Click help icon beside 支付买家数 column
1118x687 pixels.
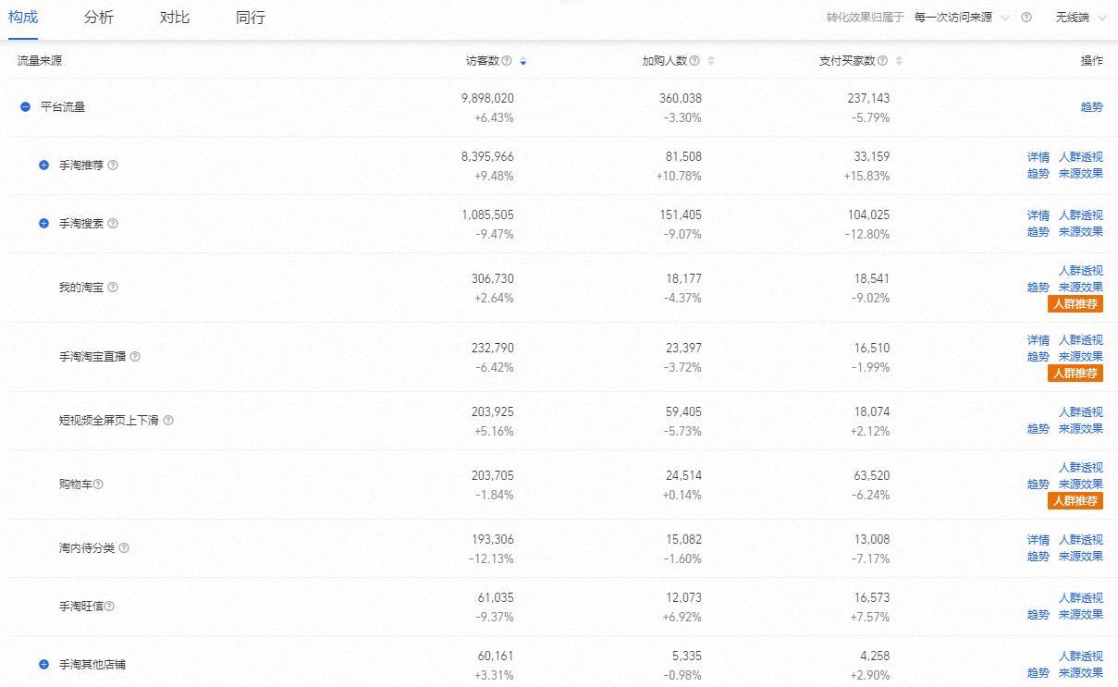click(x=882, y=61)
